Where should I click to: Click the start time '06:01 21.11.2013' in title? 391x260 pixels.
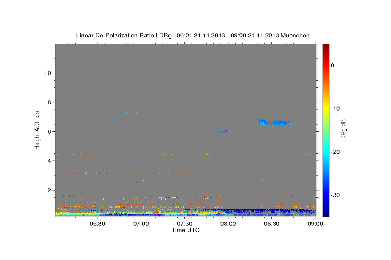[x=201, y=35]
